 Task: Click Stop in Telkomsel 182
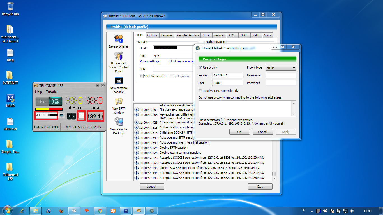(x=56, y=102)
